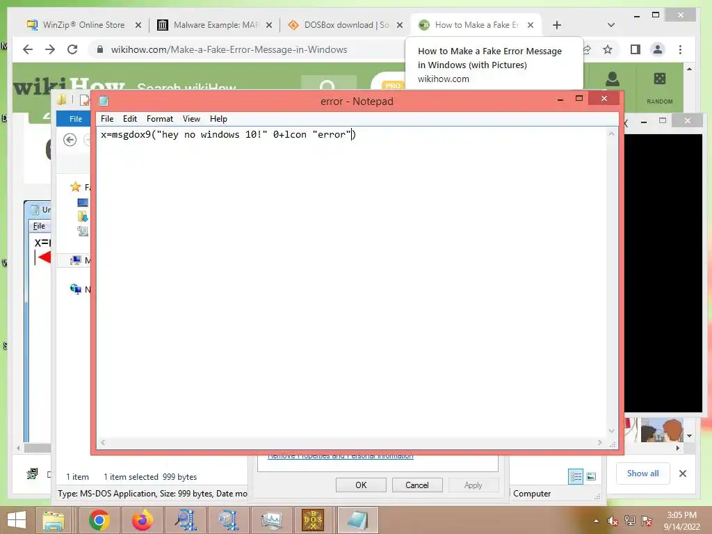This screenshot has width=712, height=534.
Task: Open Chrome profile avatar
Action: [658, 49]
